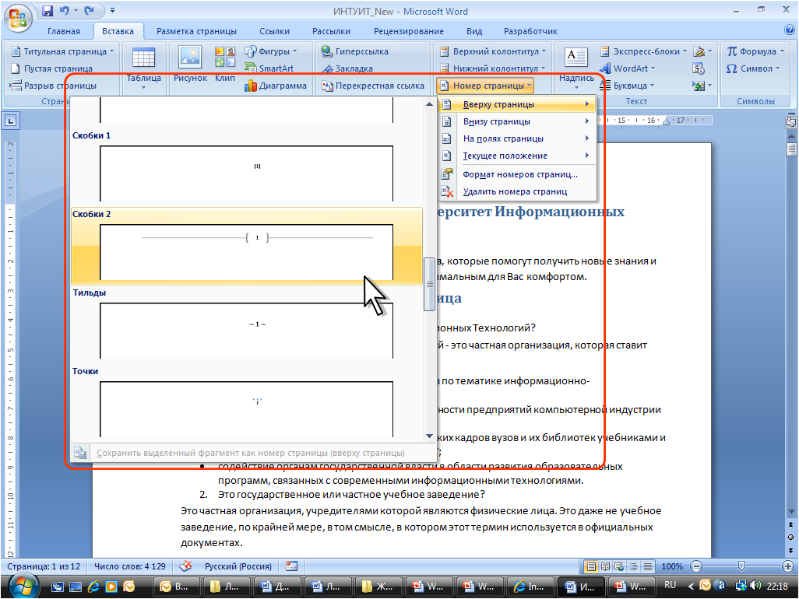
Task: Open Word help question mark
Action: coord(790,30)
